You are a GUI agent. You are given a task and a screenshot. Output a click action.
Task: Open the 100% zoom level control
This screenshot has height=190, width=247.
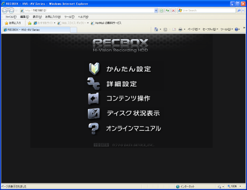pyautogui.click(x=234, y=186)
